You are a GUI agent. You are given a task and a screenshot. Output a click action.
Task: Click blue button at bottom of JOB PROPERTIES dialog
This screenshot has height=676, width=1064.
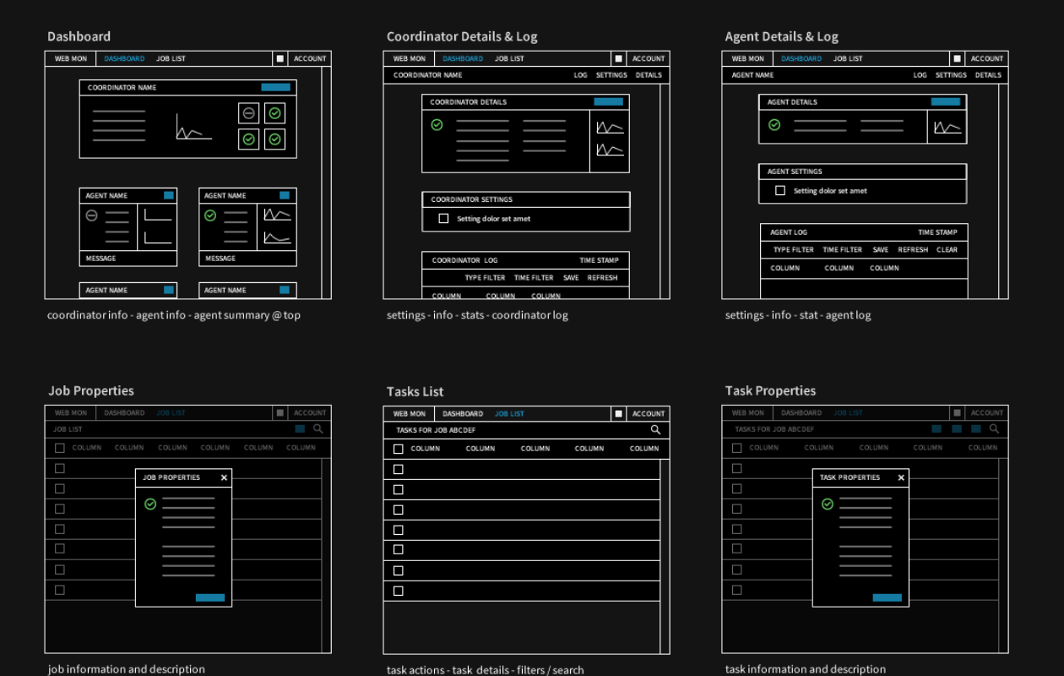tap(210, 597)
